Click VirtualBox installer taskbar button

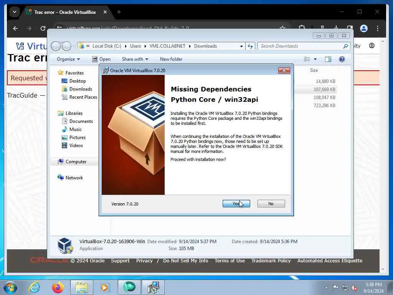[x=153, y=287]
